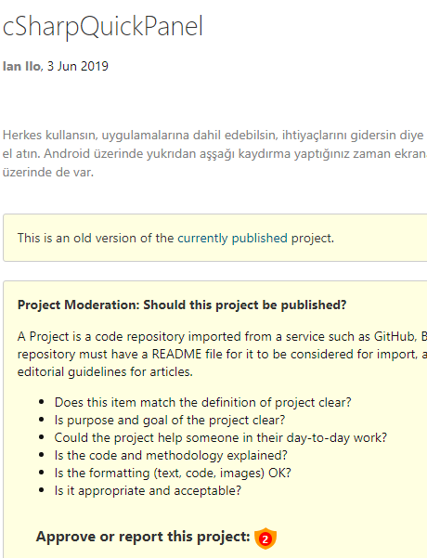Viewport: 427px width, 558px height.
Task: Click the Turkish description starting 'Herkes kullansın'
Action: [x=214, y=154]
